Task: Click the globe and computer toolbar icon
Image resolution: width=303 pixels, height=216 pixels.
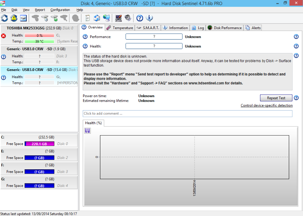Action: point(107,18)
